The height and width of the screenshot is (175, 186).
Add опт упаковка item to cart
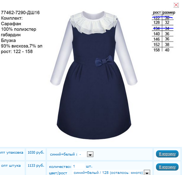click(167, 154)
